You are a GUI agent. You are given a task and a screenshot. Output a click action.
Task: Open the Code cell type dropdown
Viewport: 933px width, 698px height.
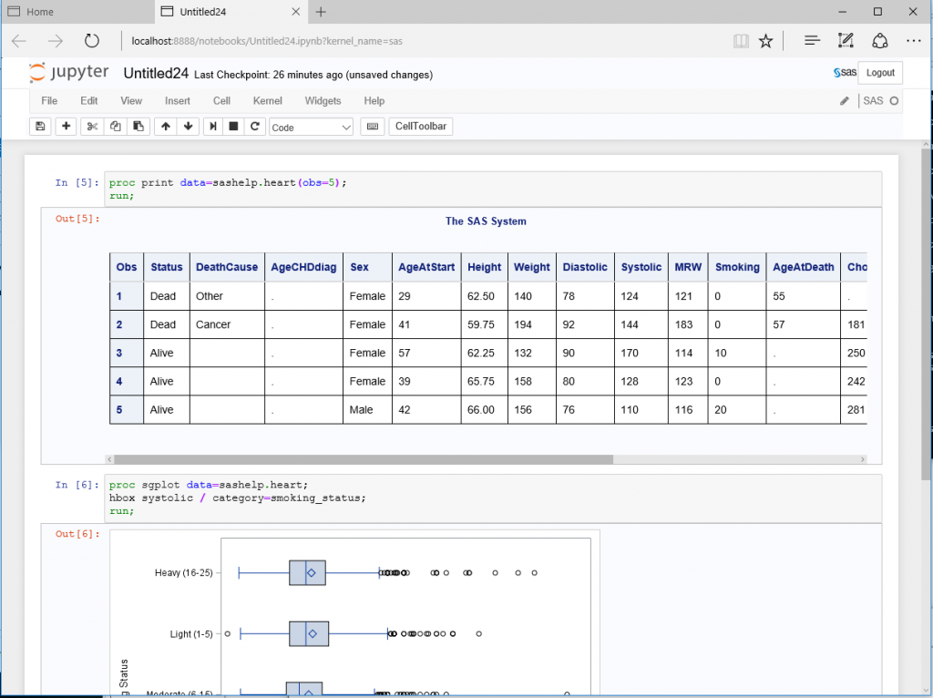311,128
